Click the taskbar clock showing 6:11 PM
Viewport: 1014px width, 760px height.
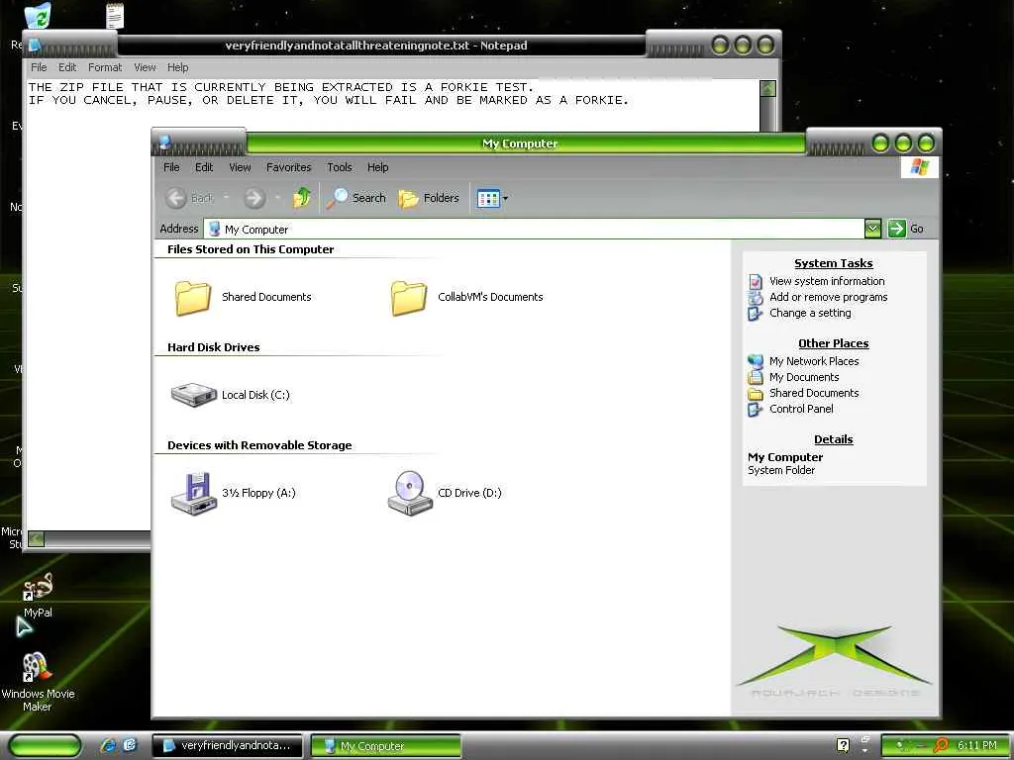tap(976, 745)
